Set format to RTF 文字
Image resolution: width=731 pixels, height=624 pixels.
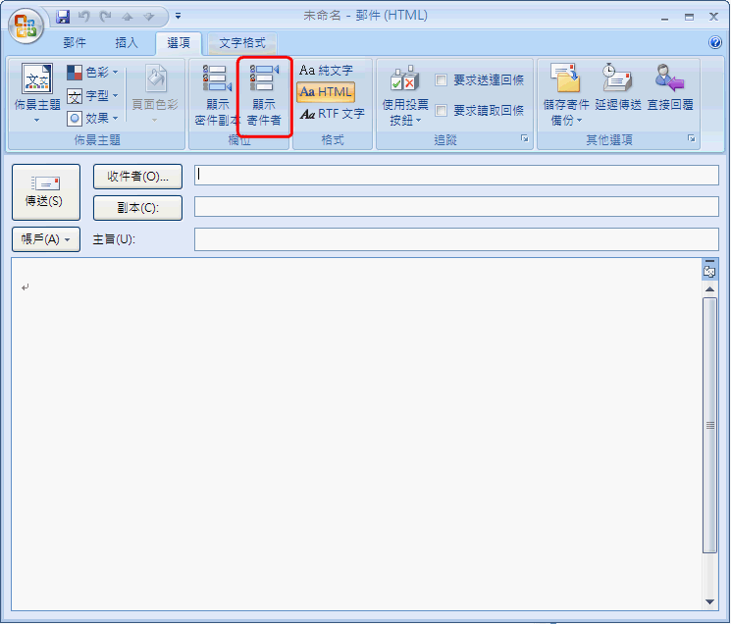[x=332, y=114]
